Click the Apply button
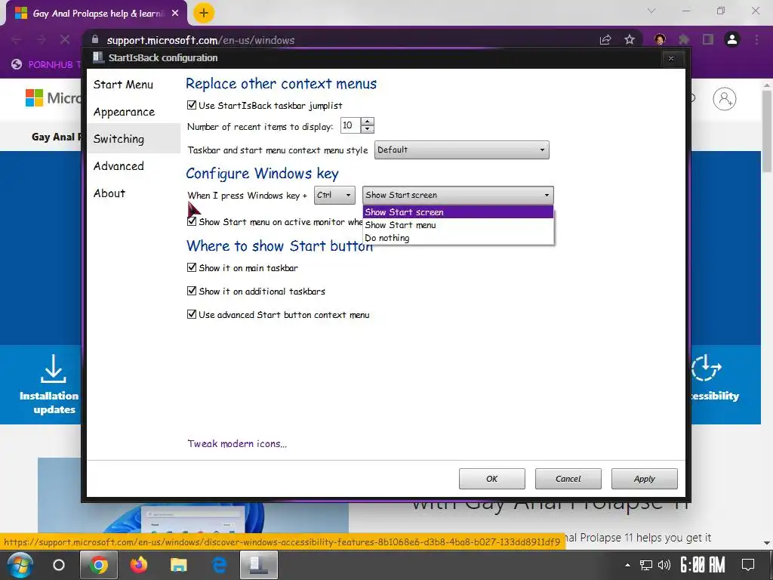This screenshot has height=580, width=773. (x=645, y=478)
